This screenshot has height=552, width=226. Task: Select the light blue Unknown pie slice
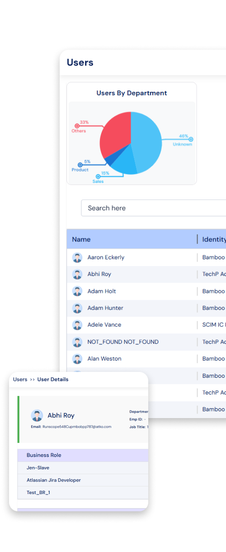point(145,140)
